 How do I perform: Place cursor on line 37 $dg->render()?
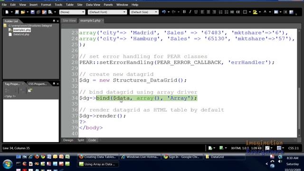[x=103, y=116]
